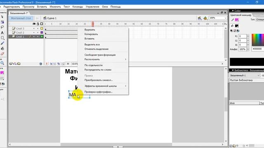Select the Zoom magnifier tool
The width and height of the screenshot is (264, 148).
tap(2, 63)
